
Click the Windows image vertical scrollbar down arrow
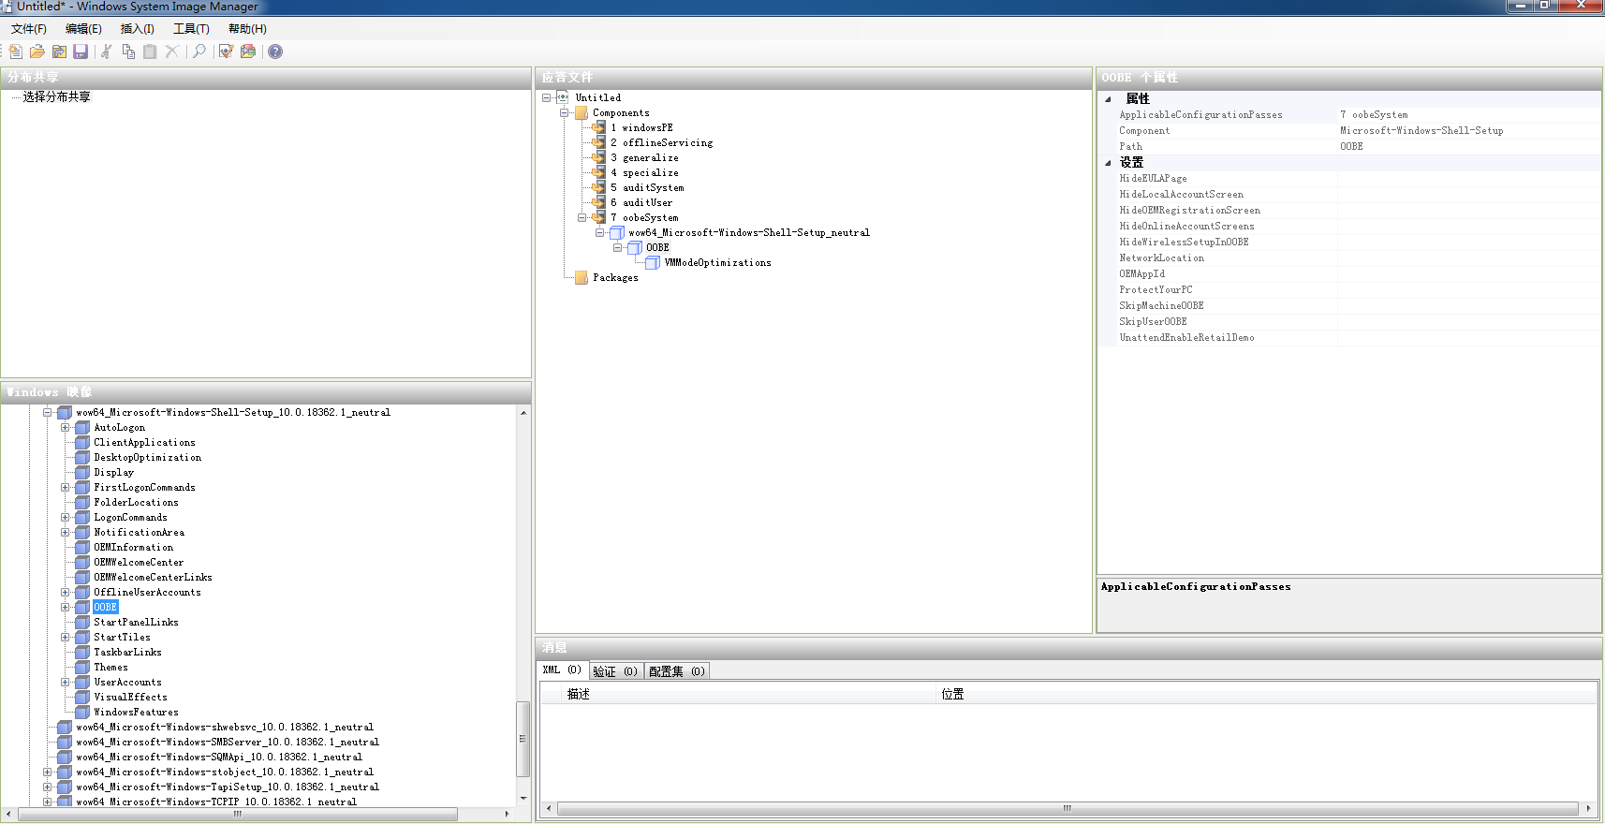(523, 799)
